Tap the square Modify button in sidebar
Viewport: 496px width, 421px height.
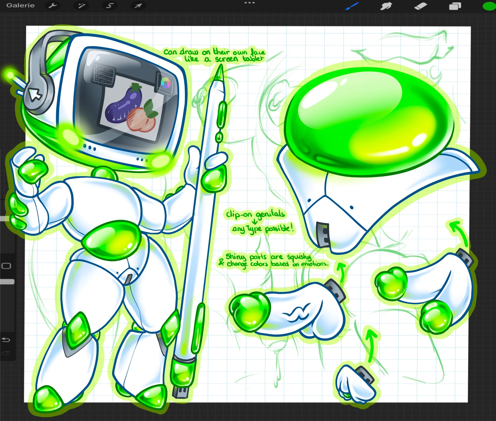pyautogui.click(x=6, y=266)
